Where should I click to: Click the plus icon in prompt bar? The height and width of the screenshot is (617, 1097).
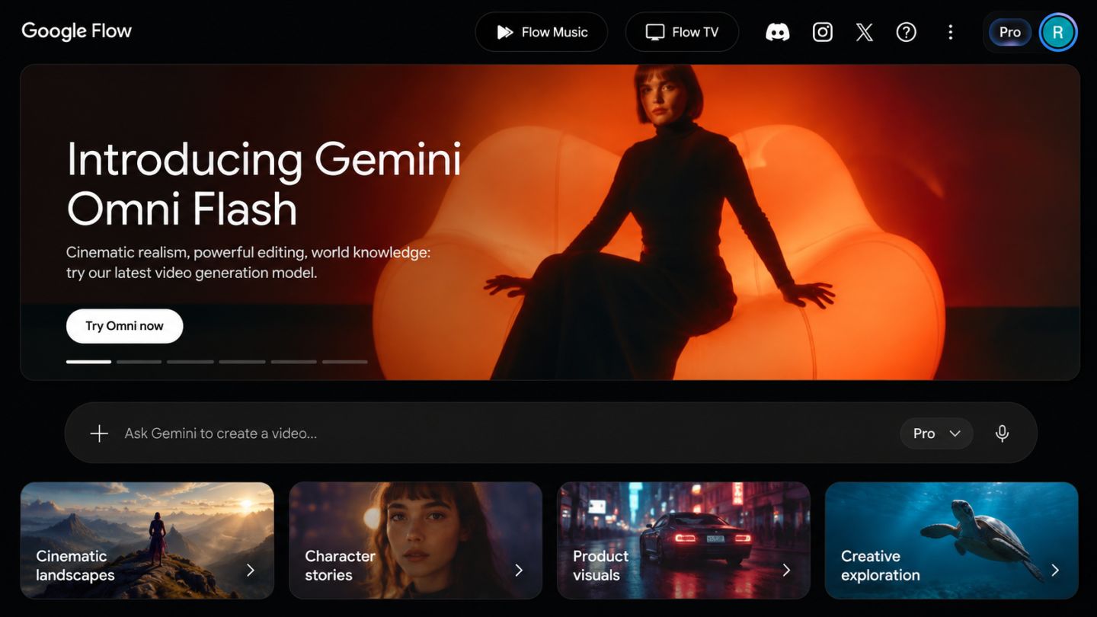tap(99, 433)
